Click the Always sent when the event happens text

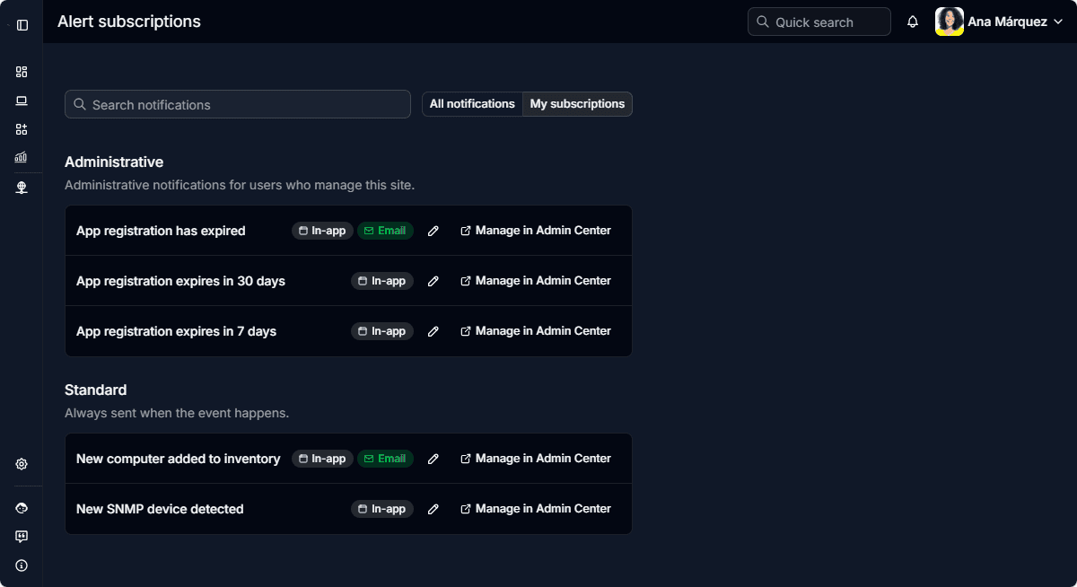tap(177, 414)
